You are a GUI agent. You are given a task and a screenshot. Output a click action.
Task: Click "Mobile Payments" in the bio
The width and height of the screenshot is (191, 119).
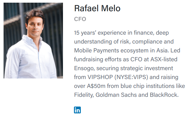coord(97,51)
